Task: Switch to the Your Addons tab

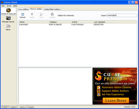Action: click(23, 9)
